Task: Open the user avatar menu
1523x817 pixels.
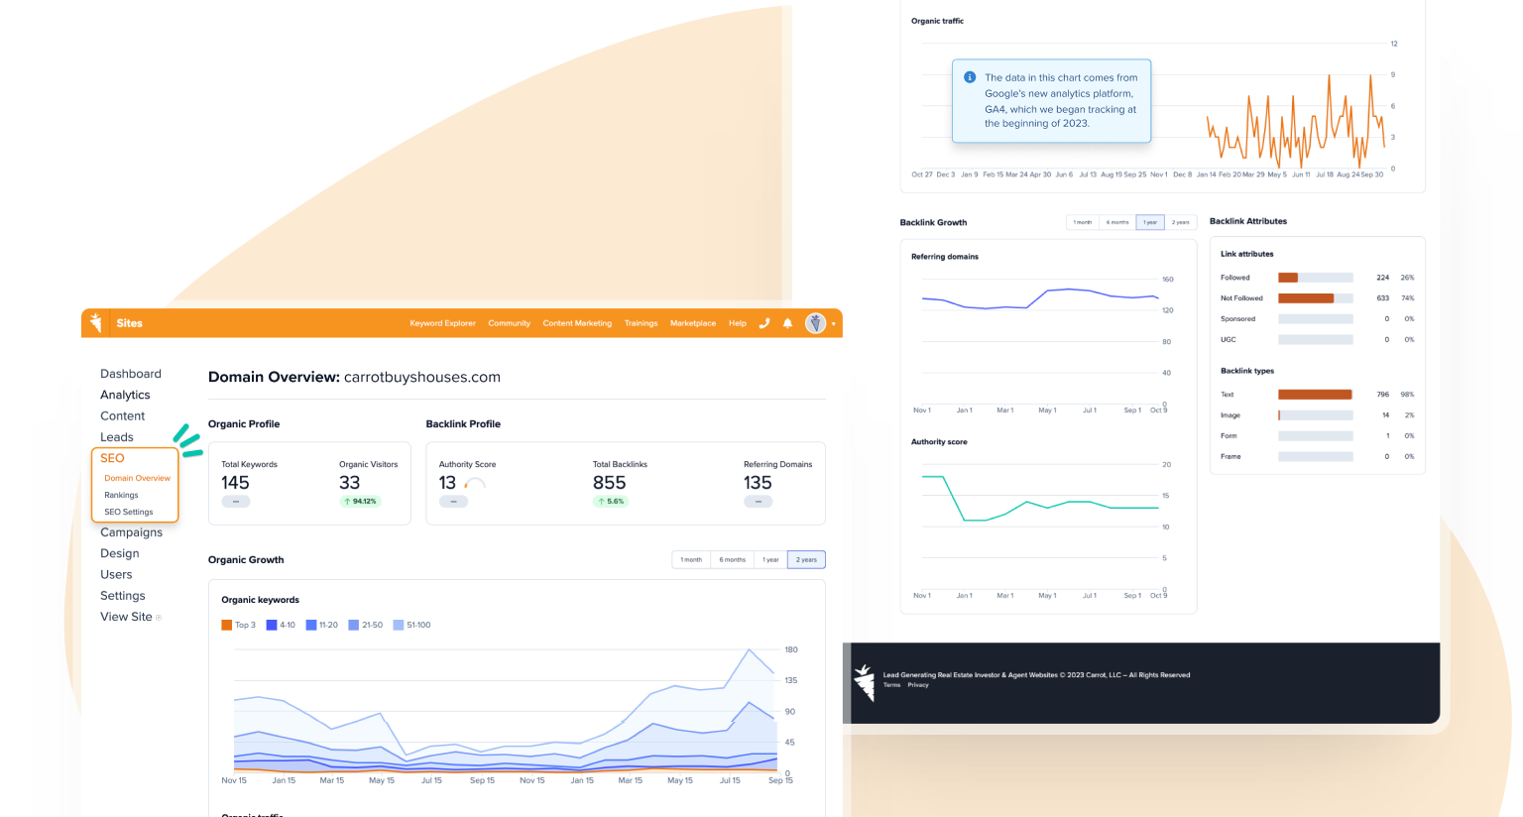Action: pyautogui.click(x=815, y=323)
